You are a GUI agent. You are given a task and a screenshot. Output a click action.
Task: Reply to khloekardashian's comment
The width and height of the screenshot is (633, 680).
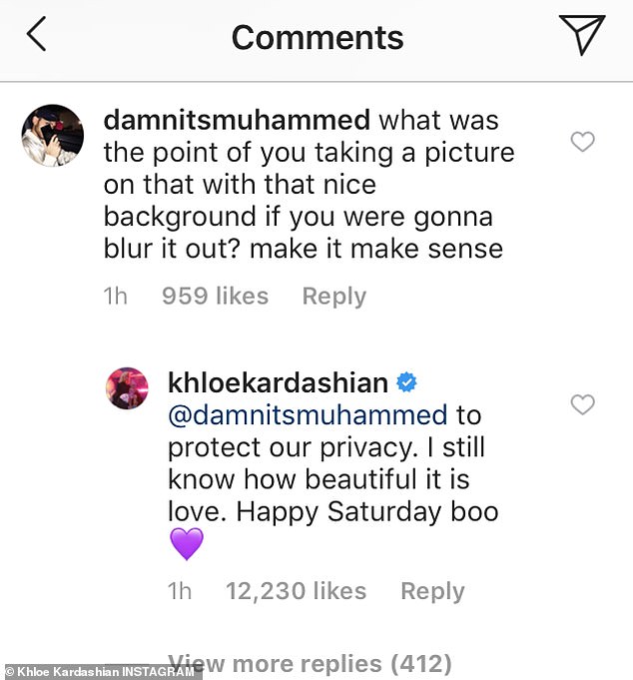[432, 591]
